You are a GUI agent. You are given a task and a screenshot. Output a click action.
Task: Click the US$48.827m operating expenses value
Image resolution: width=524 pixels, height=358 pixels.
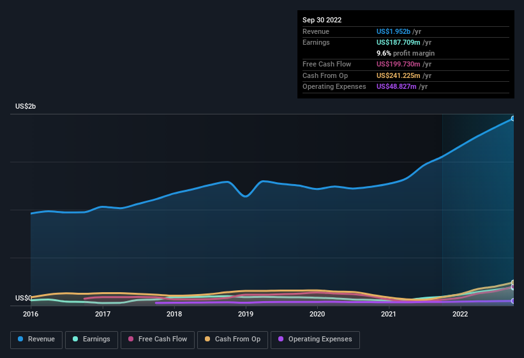click(x=396, y=86)
